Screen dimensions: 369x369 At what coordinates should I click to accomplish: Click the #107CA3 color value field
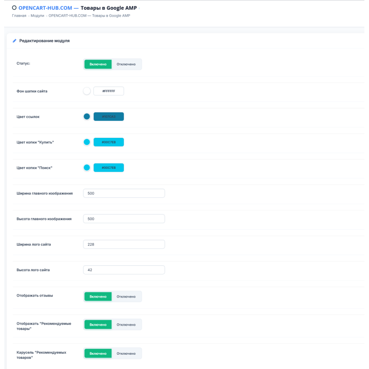click(109, 117)
